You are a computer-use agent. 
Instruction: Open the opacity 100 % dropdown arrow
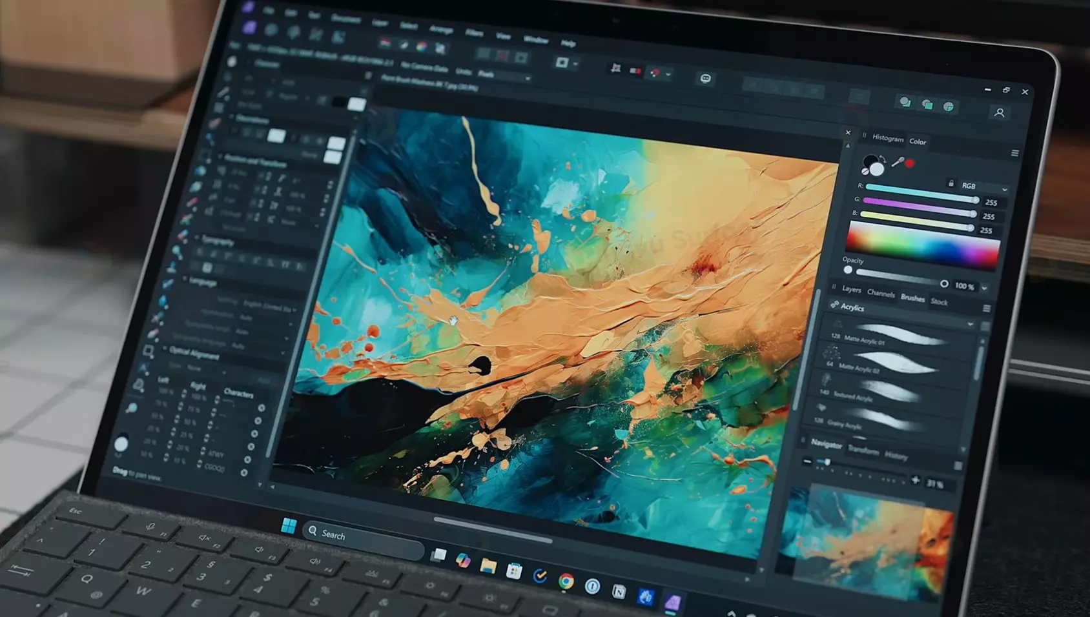[x=984, y=288]
